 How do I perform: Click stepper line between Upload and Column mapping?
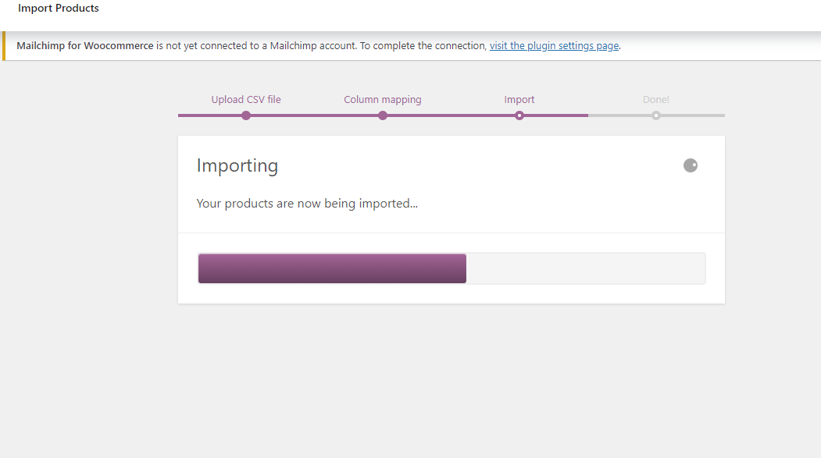(314, 115)
